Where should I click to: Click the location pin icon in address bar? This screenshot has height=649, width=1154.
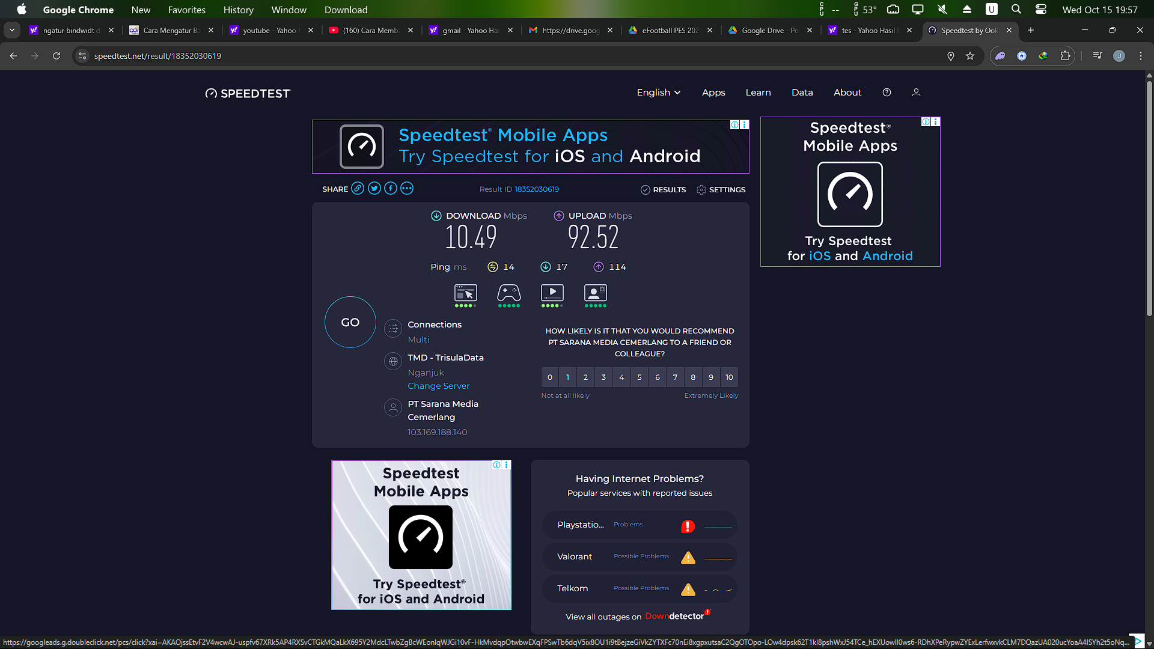951,56
